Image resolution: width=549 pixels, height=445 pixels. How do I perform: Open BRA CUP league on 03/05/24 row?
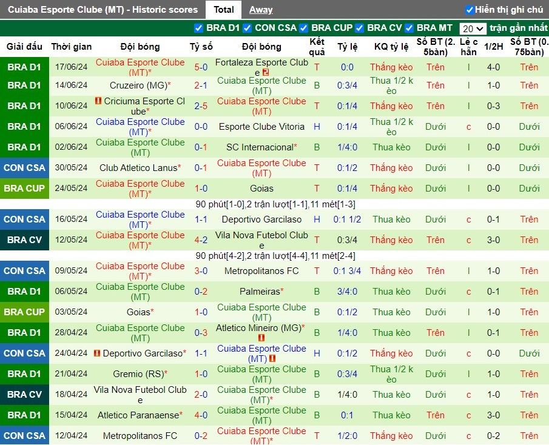pos(24,312)
